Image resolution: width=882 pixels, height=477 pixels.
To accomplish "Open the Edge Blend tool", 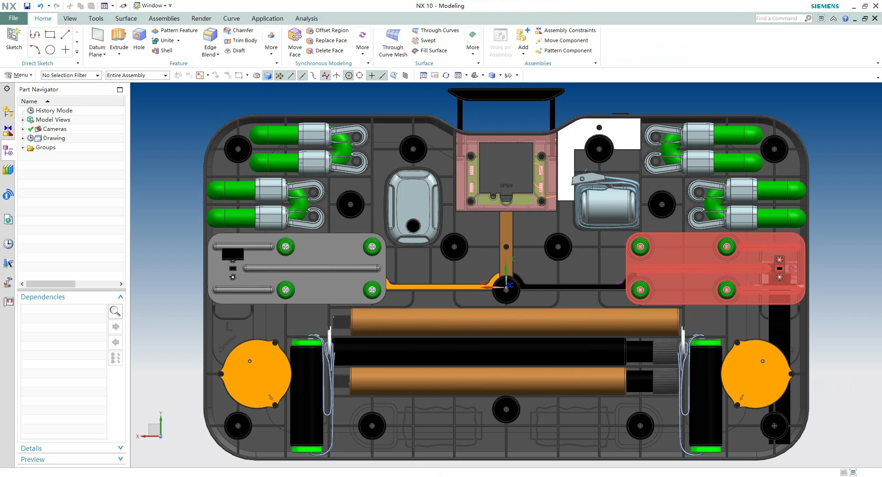I will 210,36.
